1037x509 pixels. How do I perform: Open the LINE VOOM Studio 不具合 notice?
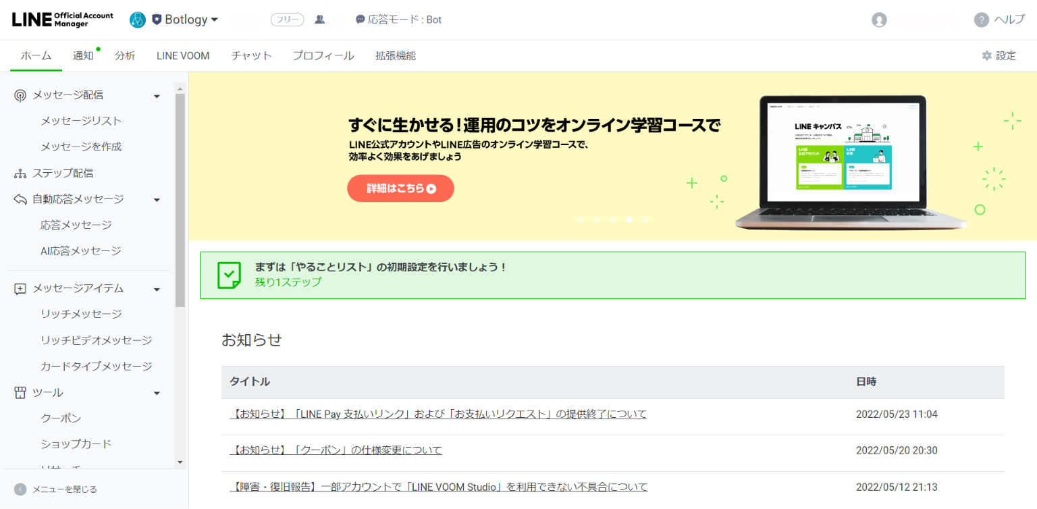(439, 487)
